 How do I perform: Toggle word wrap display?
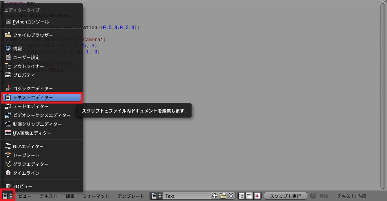pos(249,196)
